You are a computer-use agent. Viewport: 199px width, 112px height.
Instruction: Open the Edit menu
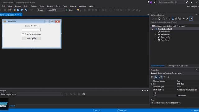(x=3, y=6)
